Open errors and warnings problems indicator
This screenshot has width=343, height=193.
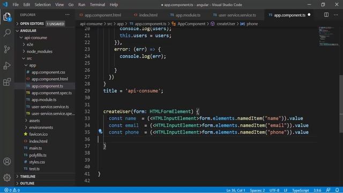pos(12,190)
